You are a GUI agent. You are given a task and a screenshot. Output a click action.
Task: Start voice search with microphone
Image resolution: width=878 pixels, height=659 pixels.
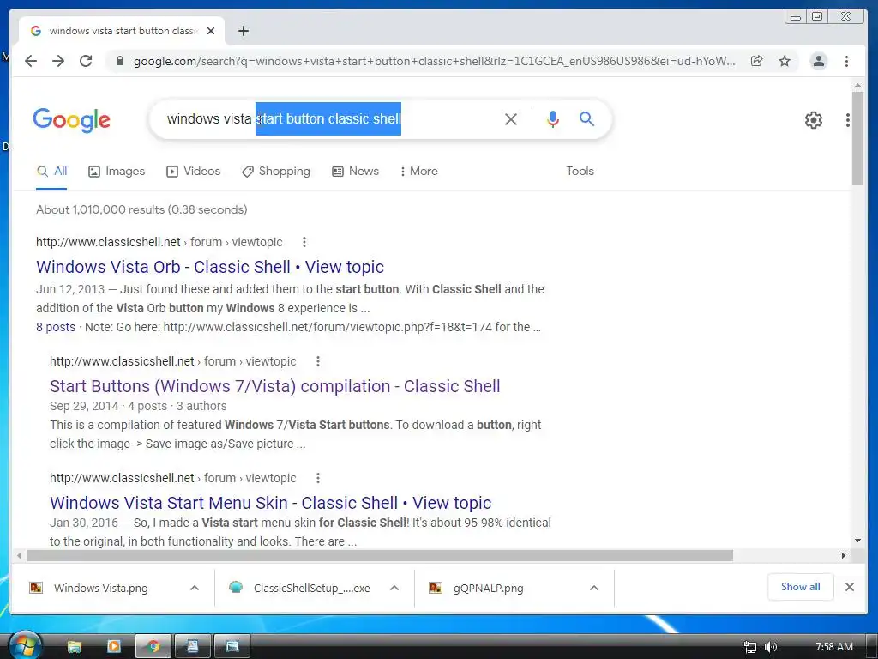[x=553, y=118]
